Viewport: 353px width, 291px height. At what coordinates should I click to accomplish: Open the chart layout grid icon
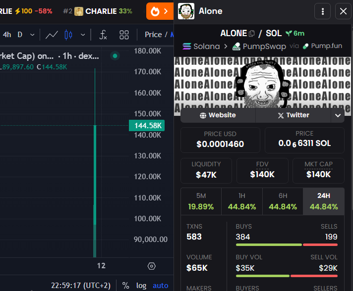pyautogui.click(x=124, y=35)
